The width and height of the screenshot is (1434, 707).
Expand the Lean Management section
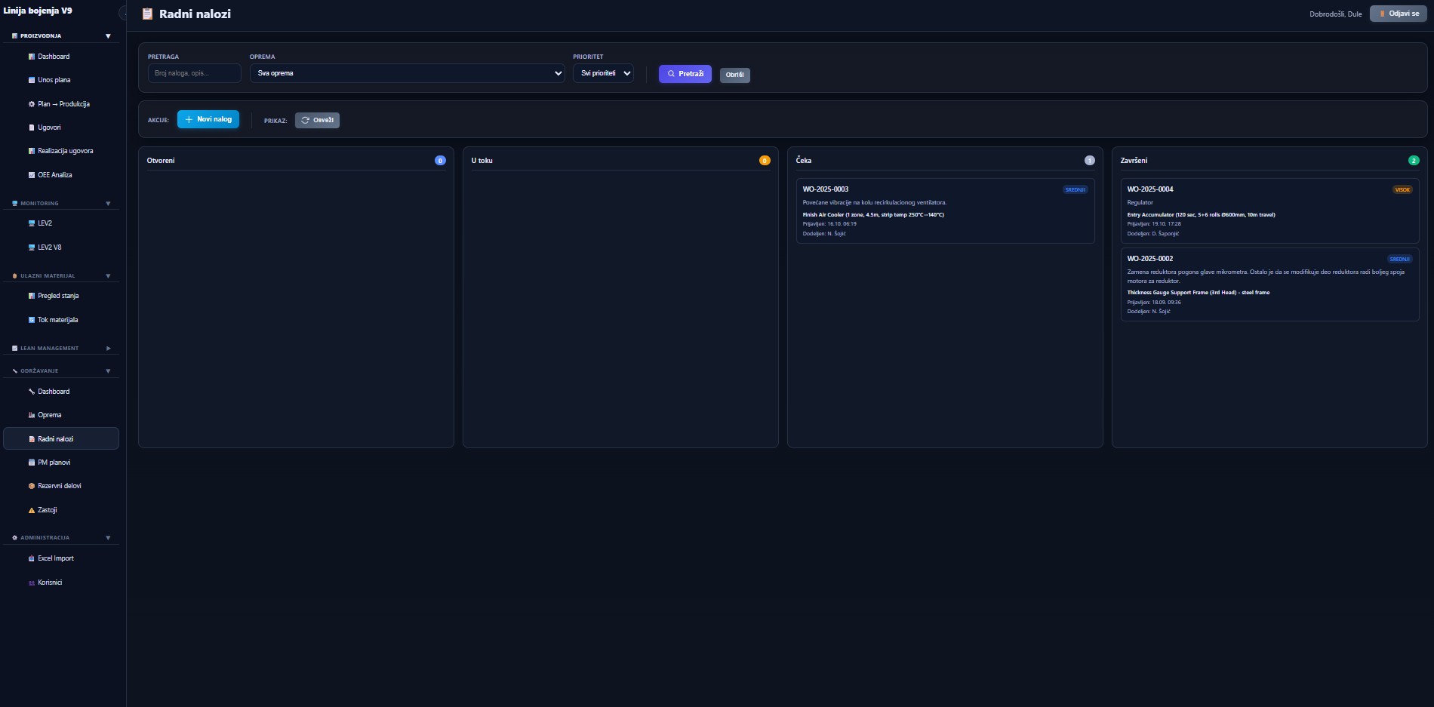pyautogui.click(x=108, y=349)
